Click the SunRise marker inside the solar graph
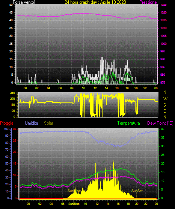175x209 pixels. (74, 191)
